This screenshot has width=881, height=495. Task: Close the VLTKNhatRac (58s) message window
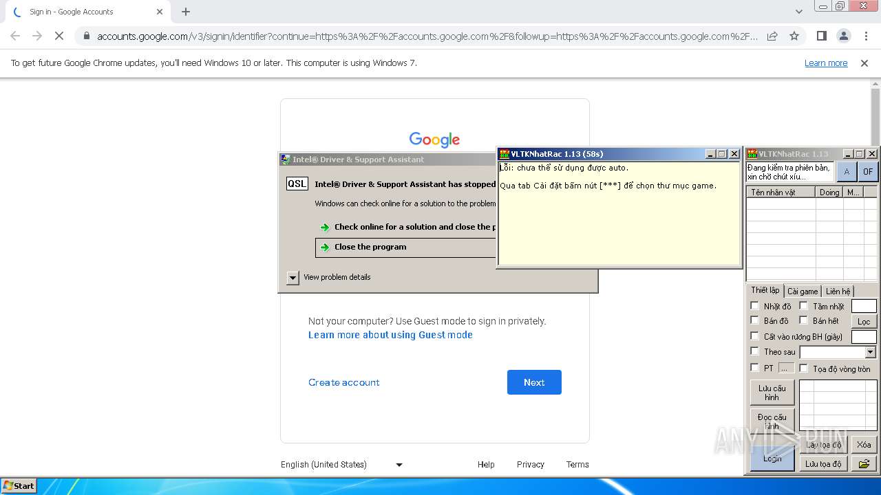tap(734, 154)
